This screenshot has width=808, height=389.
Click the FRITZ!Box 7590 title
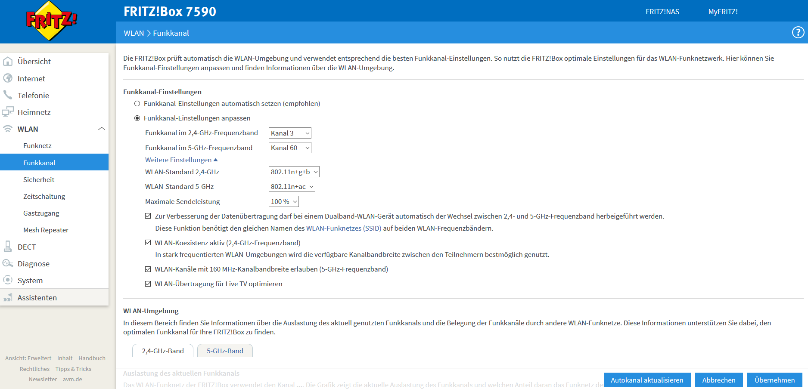click(x=170, y=11)
